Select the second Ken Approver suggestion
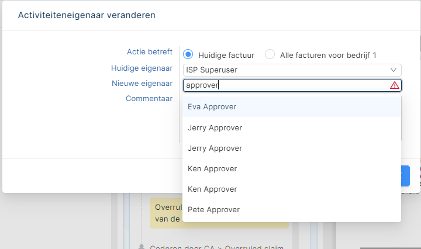The height and width of the screenshot is (249, 421). pos(212,189)
